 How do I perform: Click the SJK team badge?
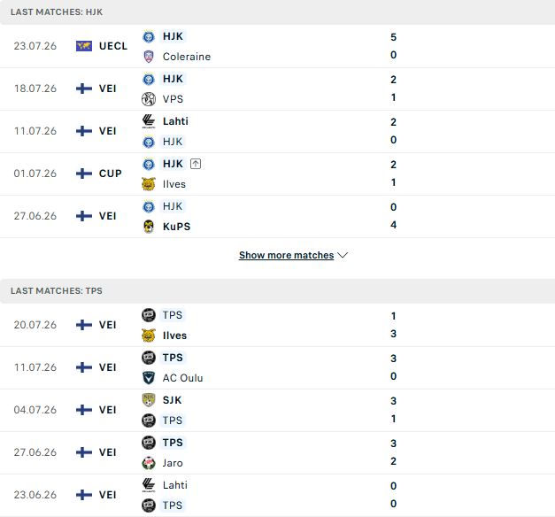[x=149, y=400]
